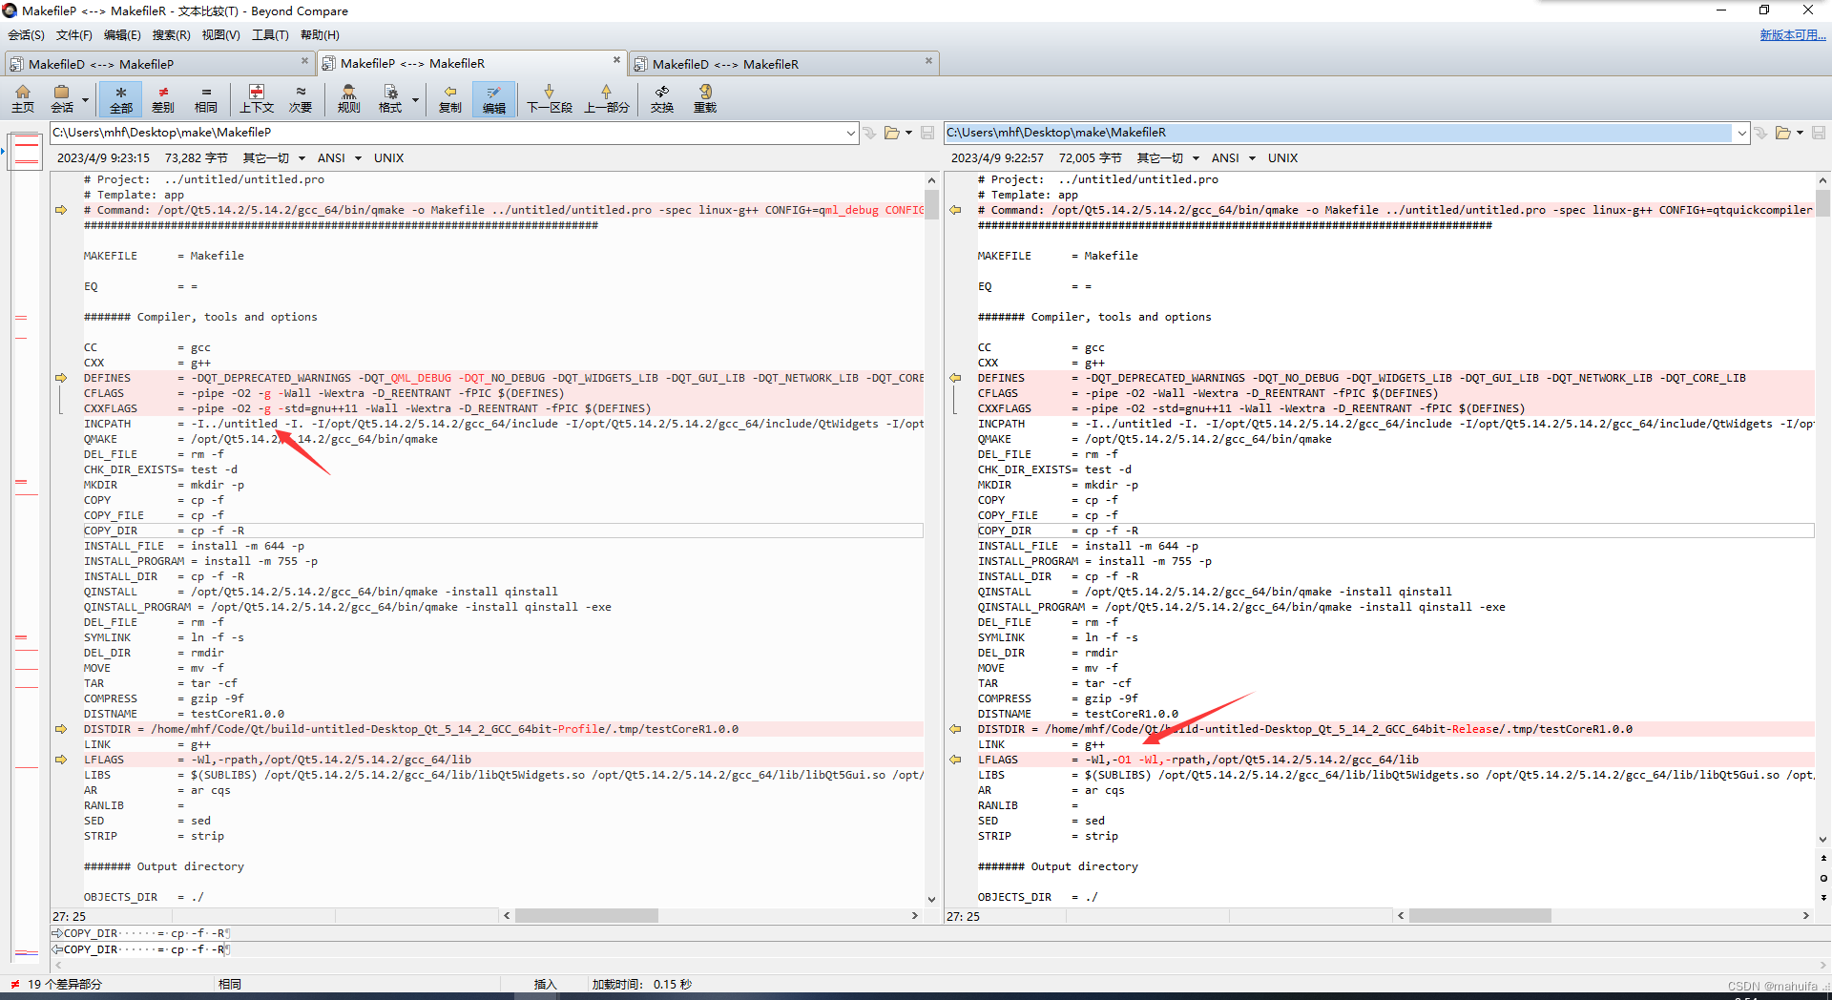Click the left browse-parent arrow icon
This screenshot has height=1000, width=1832.
(869, 133)
